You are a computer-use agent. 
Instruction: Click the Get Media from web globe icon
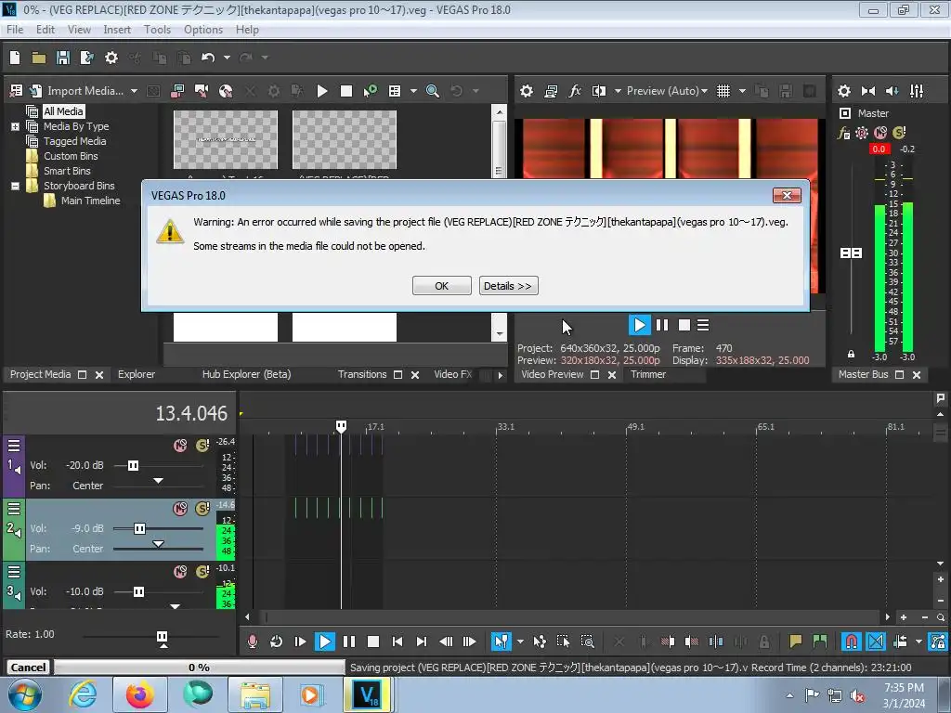(x=226, y=91)
